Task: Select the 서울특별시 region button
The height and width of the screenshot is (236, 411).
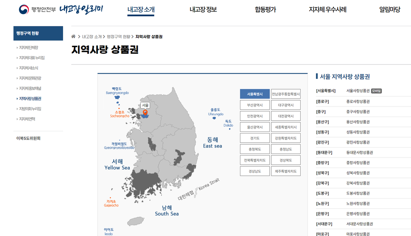Action: point(255,94)
